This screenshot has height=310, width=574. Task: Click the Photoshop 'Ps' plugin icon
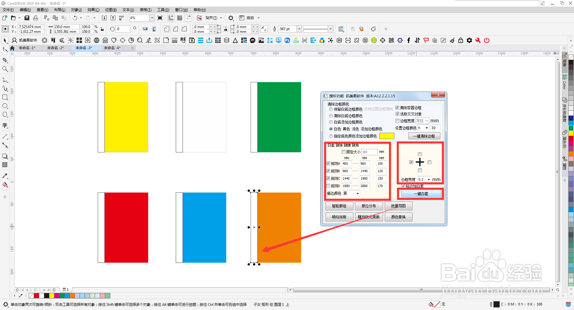click(287, 40)
